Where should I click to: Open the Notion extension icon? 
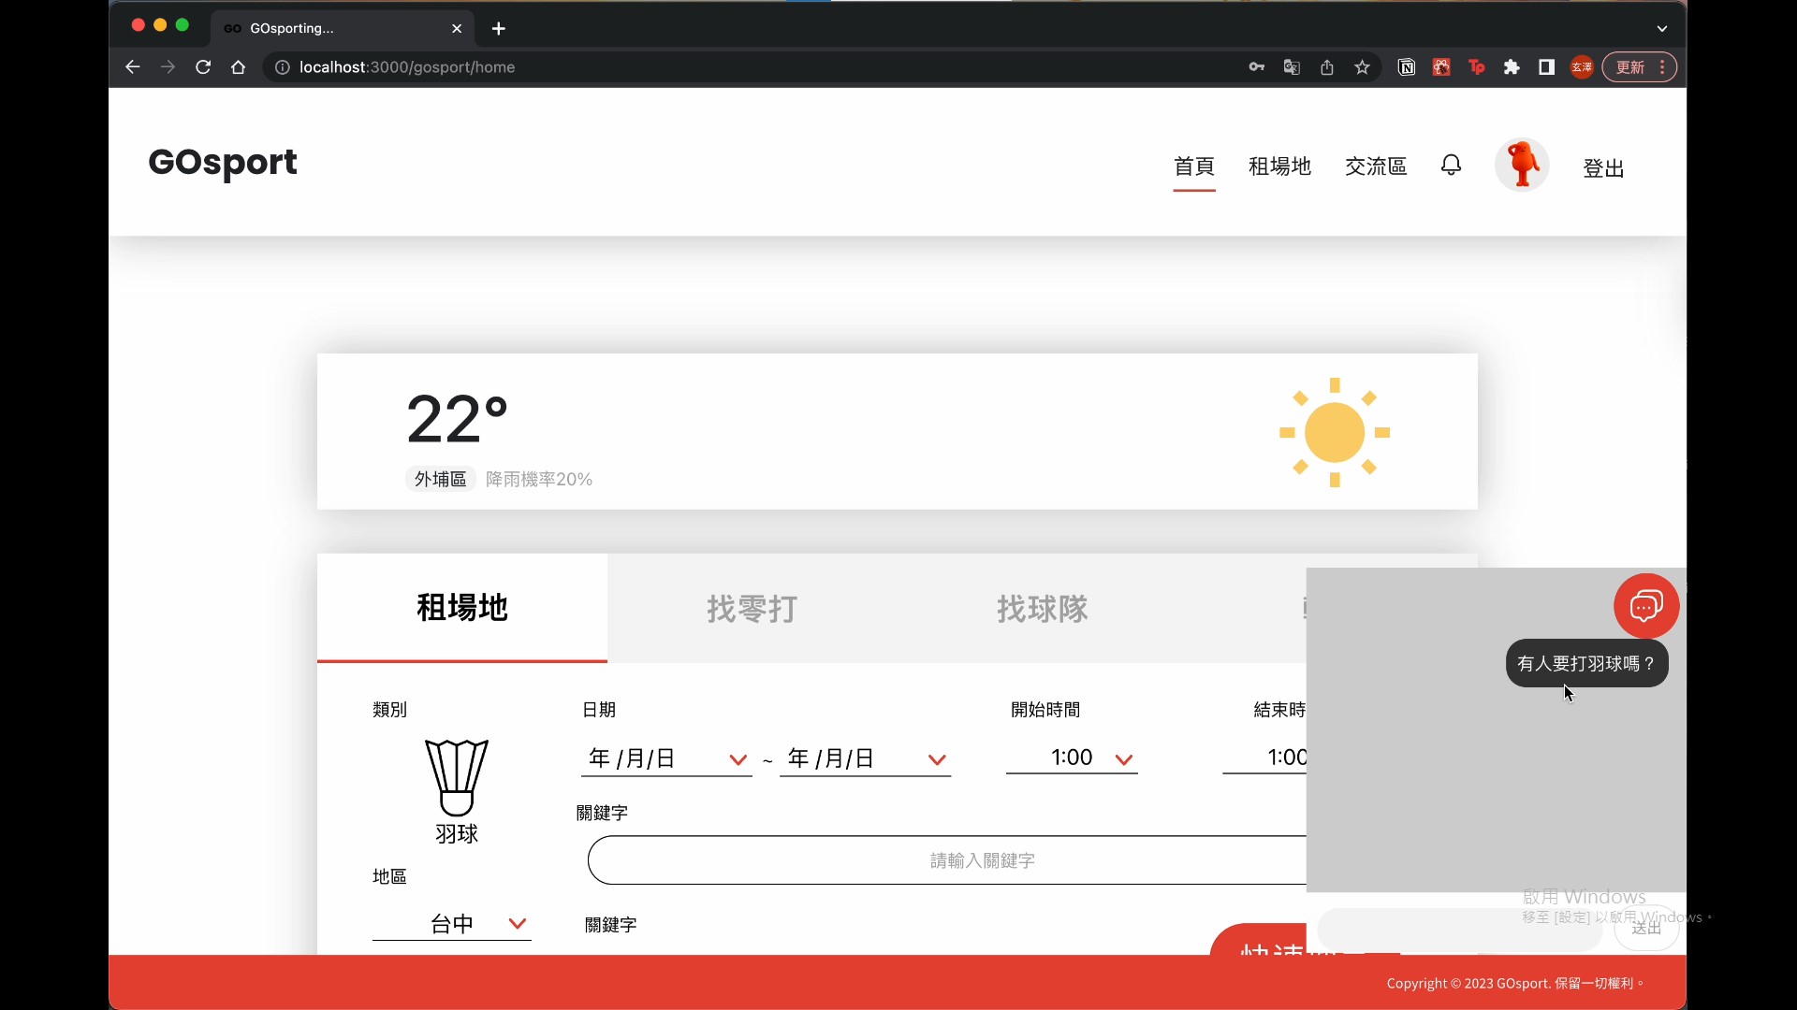1406,67
